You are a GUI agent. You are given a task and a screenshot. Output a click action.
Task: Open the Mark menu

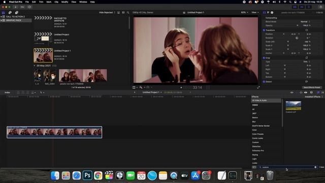coord(49,2)
